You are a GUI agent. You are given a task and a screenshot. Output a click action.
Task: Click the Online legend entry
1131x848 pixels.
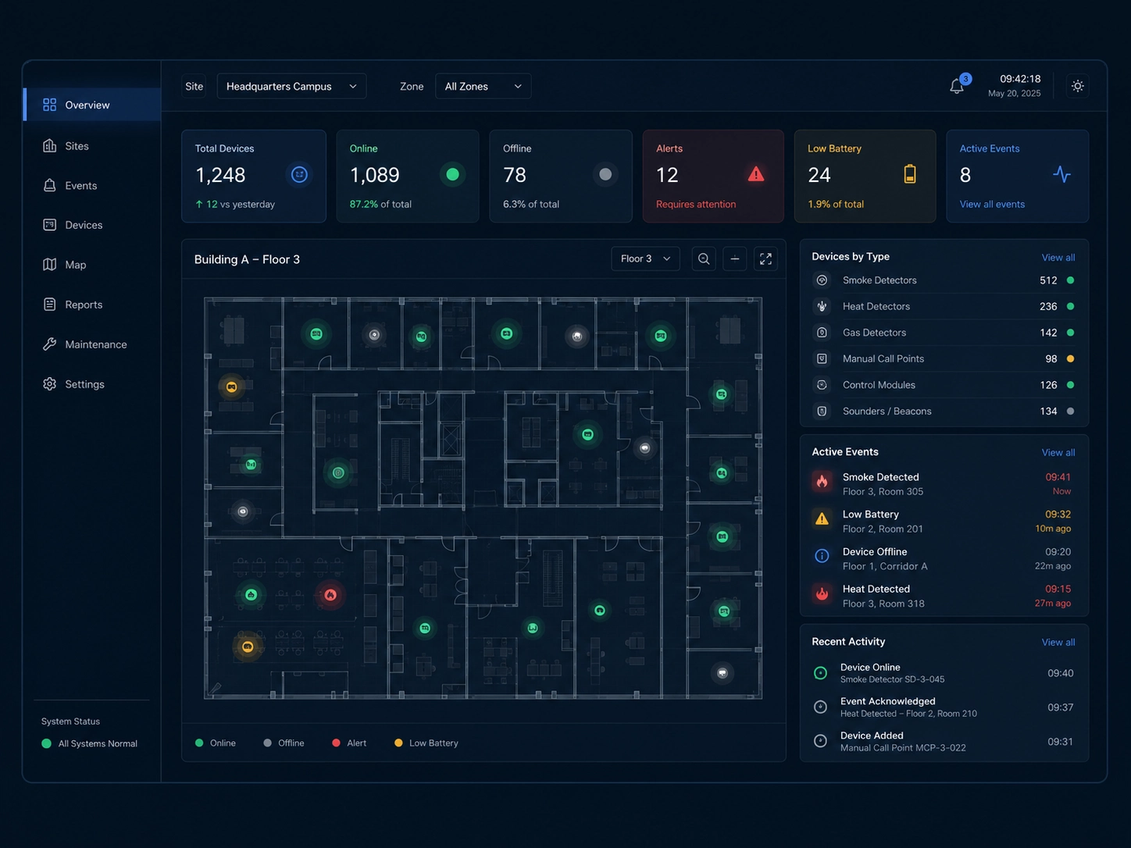click(x=216, y=743)
